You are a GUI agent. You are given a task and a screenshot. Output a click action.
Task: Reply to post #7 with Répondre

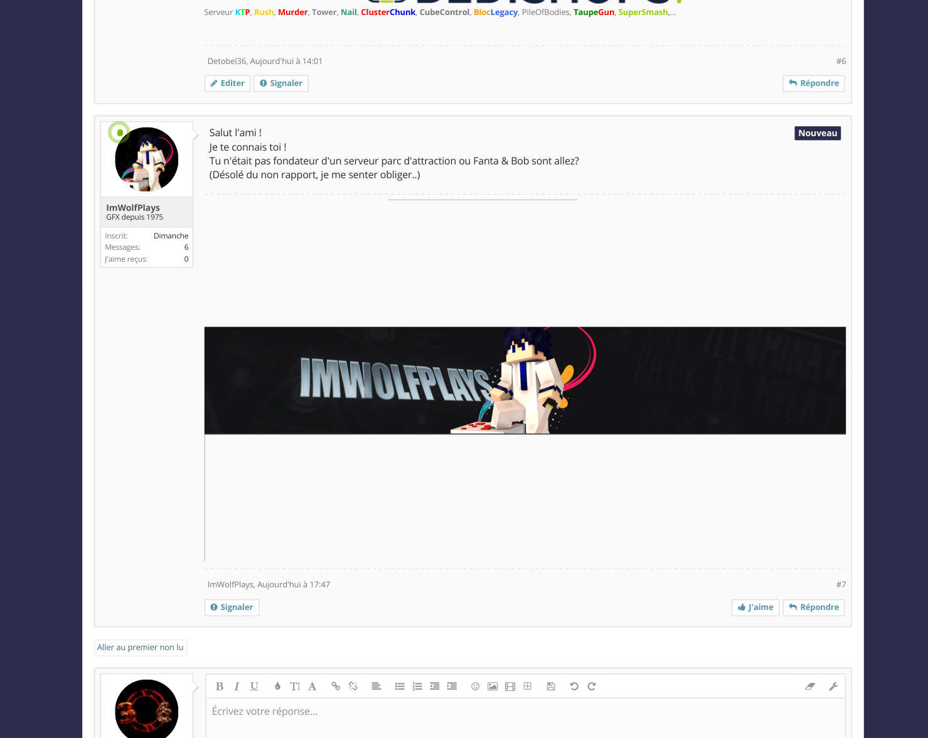click(814, 607)
